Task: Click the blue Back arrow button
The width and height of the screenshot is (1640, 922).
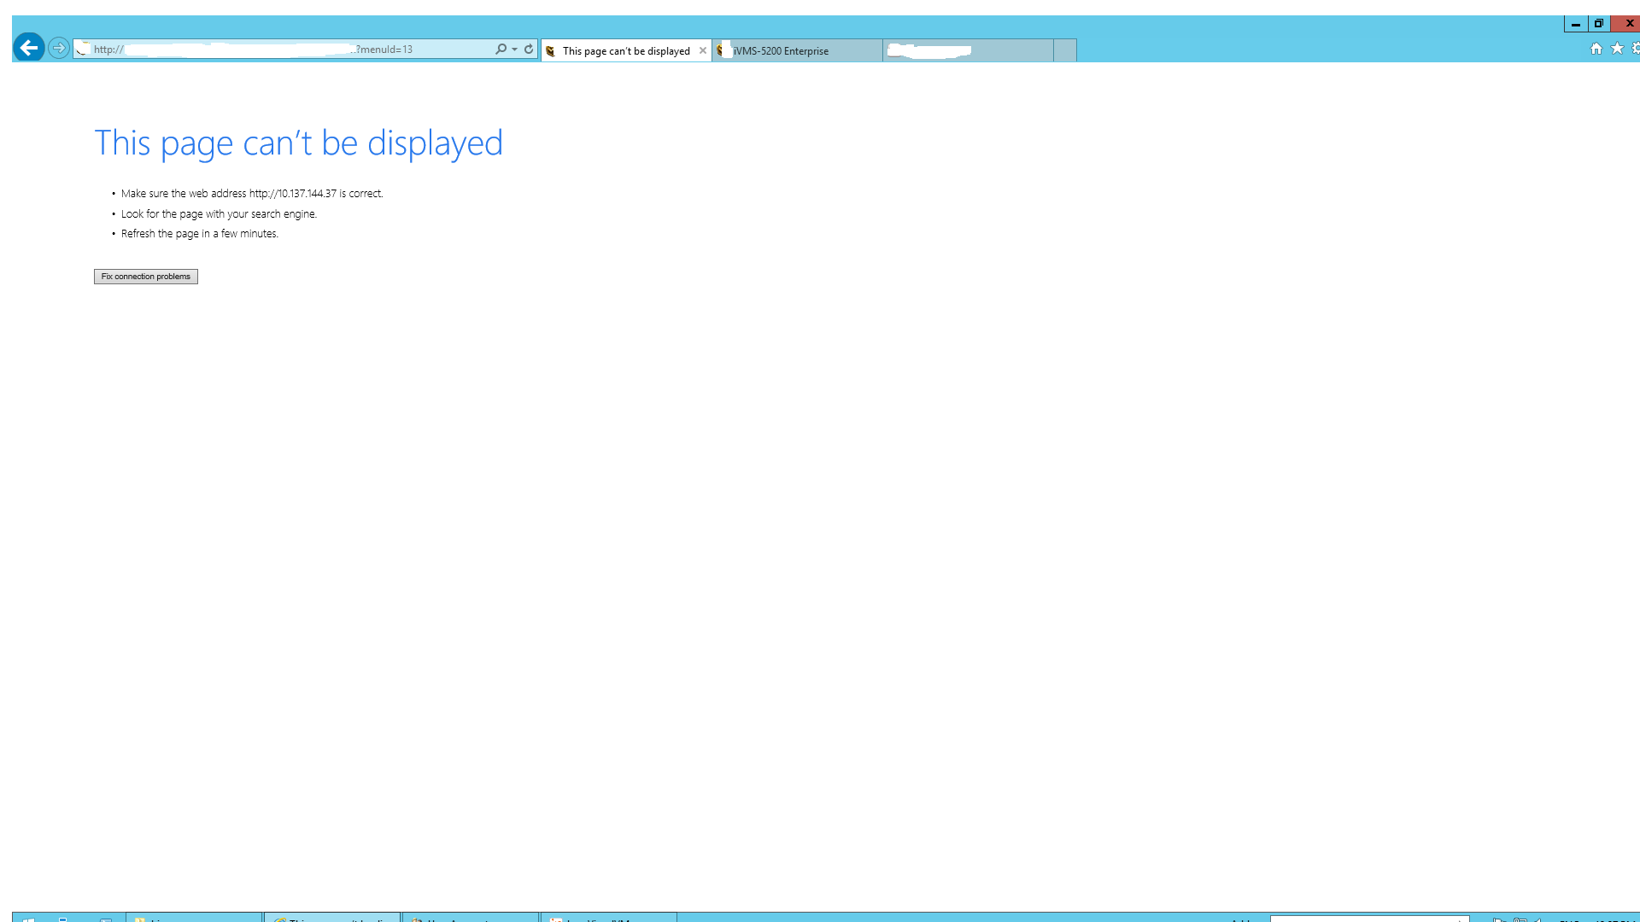Action: (29, 48)
